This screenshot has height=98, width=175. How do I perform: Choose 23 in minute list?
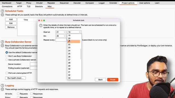(74, 48)
